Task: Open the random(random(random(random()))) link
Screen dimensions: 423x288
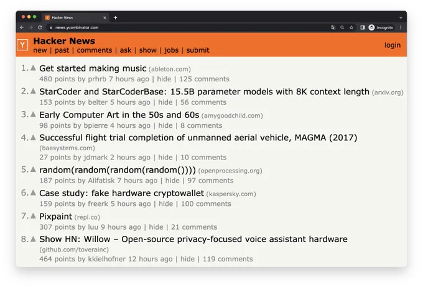Action: click(118, 170)
